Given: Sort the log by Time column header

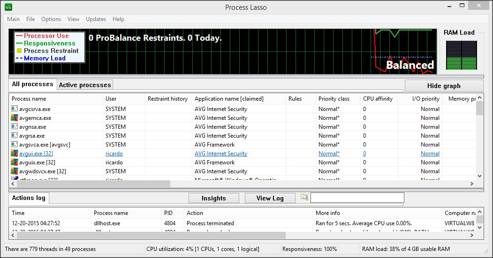Looking at the screenshot, I should [x=50, y=213].
